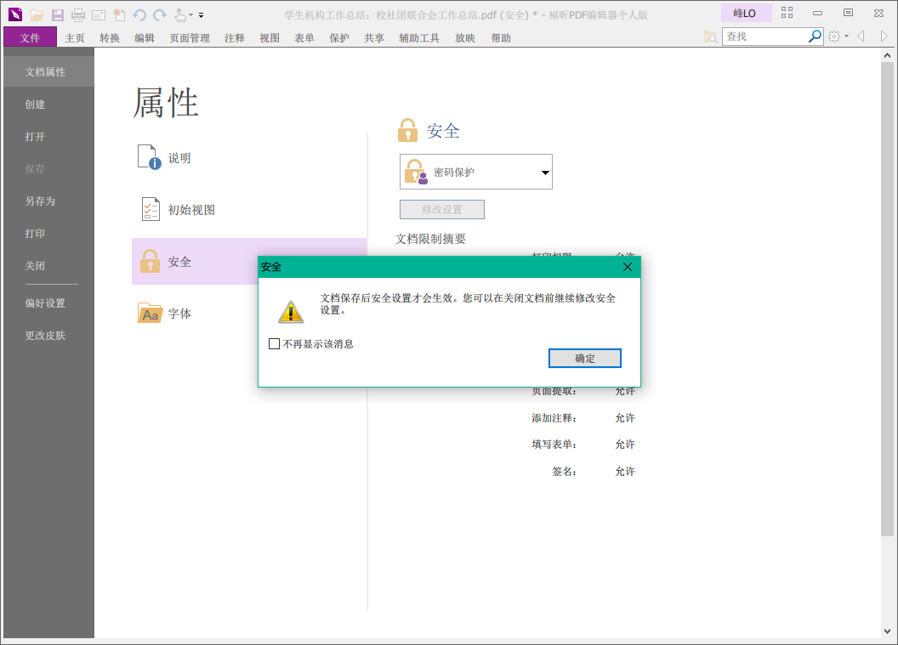This screenshot has height=645, width=898.
Task: Expand the 密码保护 security dropdown
Action: [545, 173]
